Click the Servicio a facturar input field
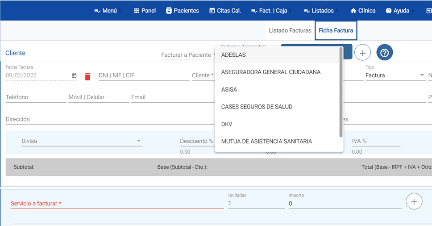432x226 pixels. point(117,203)
